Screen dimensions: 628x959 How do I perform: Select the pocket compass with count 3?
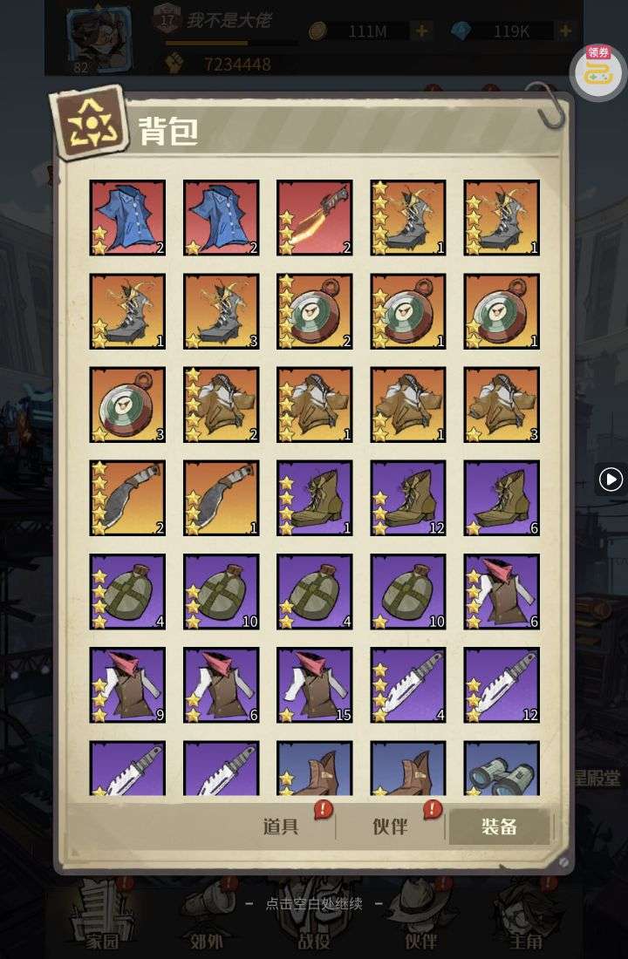127,405
